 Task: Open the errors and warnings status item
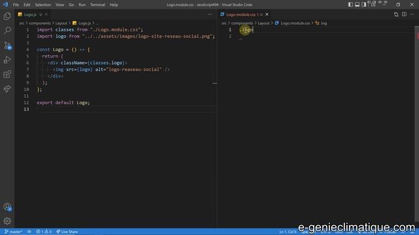pyautogui.click(x=44, y=232)
